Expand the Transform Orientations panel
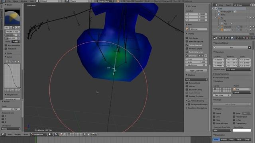The height and width of the screenshot is (143, 255). [196, 108]
